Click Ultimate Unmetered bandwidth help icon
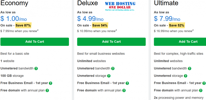Viewport: 206px width, 100px height. (x=190, y=68)
